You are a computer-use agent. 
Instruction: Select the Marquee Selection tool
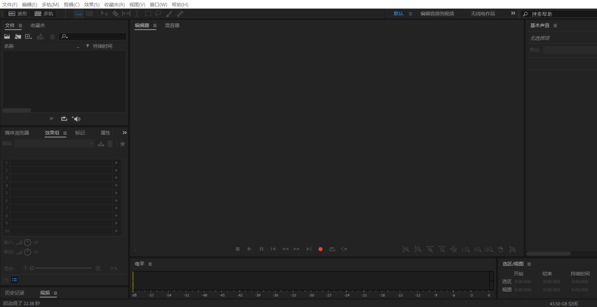(148, 13)
